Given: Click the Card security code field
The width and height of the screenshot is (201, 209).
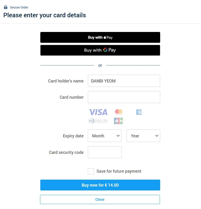Looking at the screenshot, I should pos(105,152).
